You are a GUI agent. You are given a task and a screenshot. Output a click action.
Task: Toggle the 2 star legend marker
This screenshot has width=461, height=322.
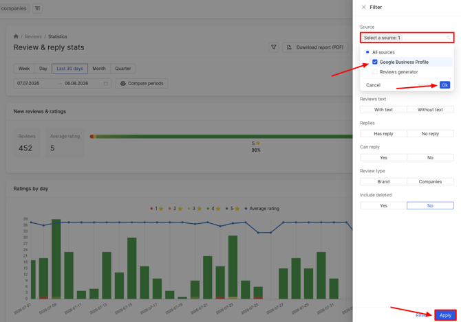tap(175, 209)
